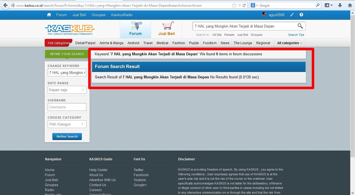
Task: Open the footer Help Center link
Action: pos(98,170)
